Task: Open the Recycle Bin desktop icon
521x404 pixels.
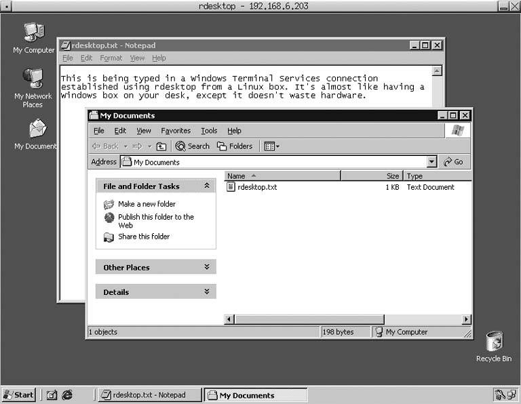Action: pyautogui.click(x=494, y=347)
